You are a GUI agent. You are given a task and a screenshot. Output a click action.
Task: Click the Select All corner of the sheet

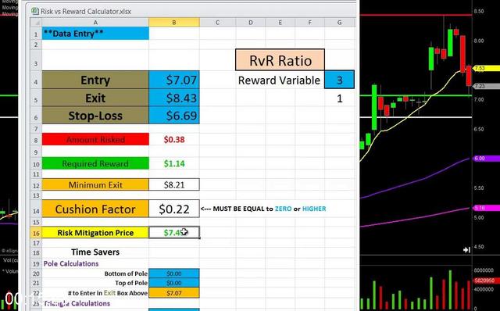(36, 23)
